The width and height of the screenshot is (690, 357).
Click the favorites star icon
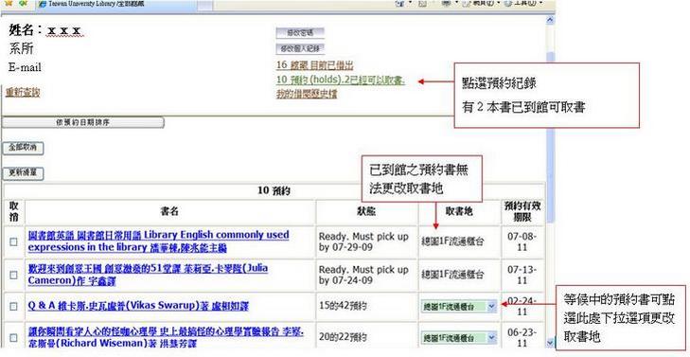pyautogui.click(x=8, y=3)
